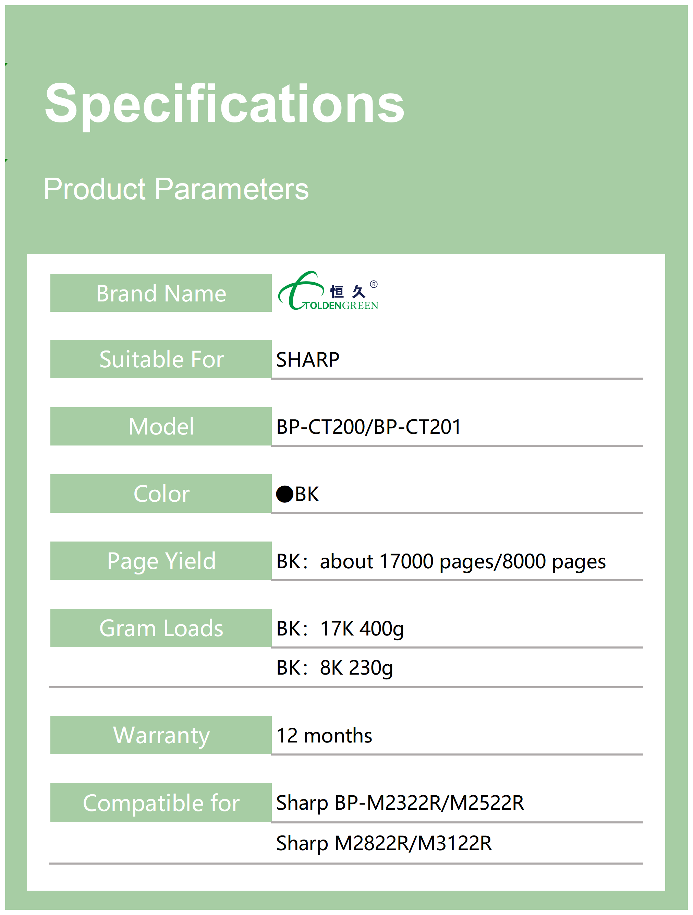Select the Model label
This screenshot has height=915, width=693.
[x=161, y=427]
